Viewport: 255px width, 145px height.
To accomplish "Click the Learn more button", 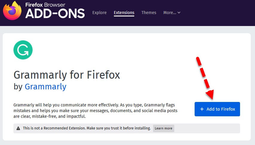I will pyautogui.click(x=164, y=128).
